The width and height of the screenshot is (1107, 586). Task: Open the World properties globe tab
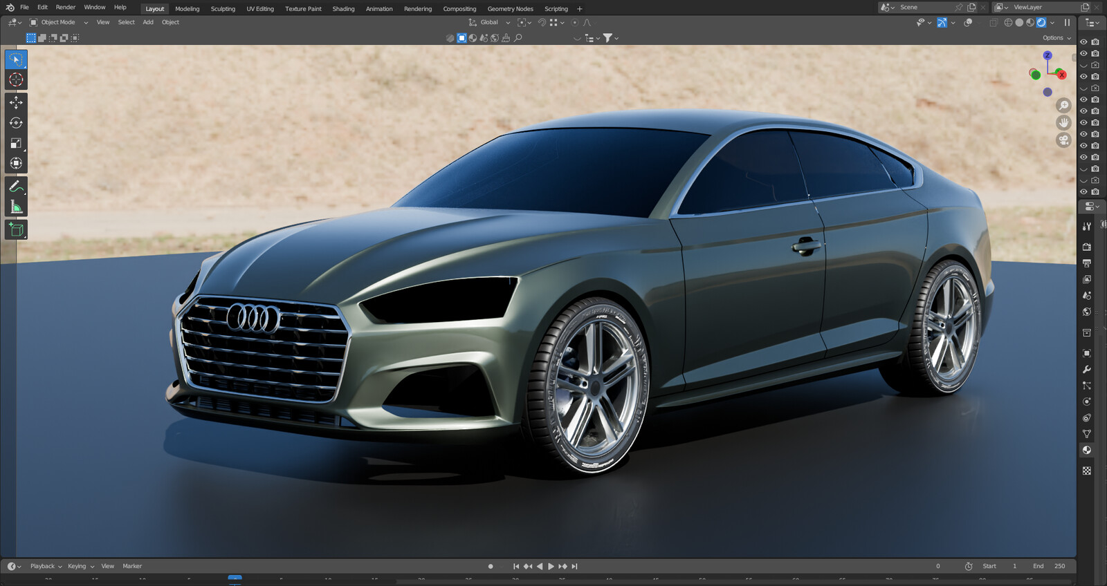(1087, 312)
